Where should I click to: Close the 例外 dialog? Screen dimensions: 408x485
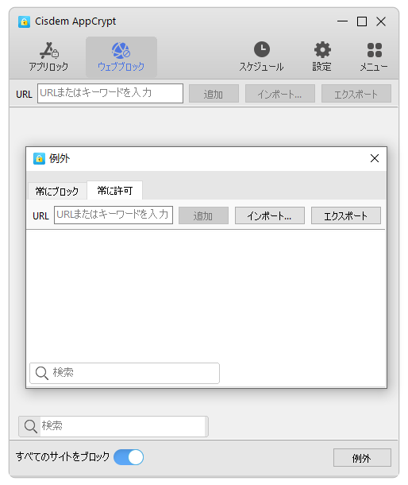375,158
